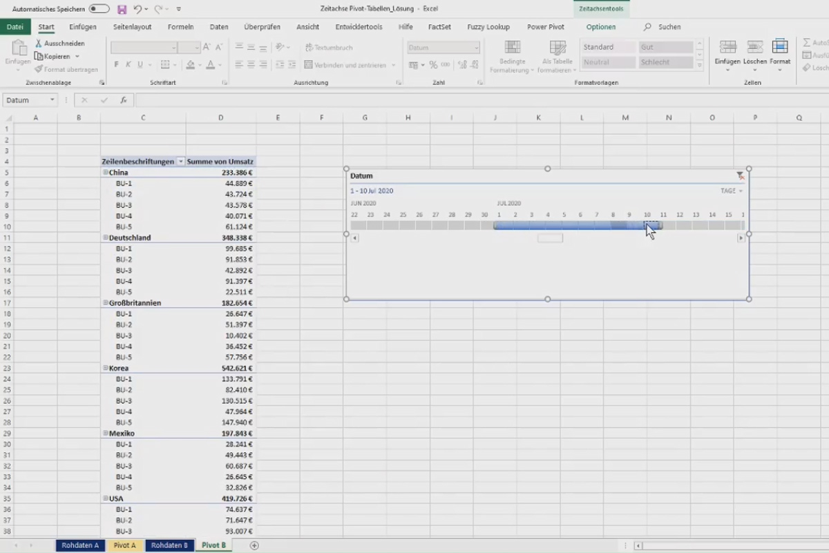Toggle Automatisches Speichern switch

pyautogui.click(x=99, y=10)
